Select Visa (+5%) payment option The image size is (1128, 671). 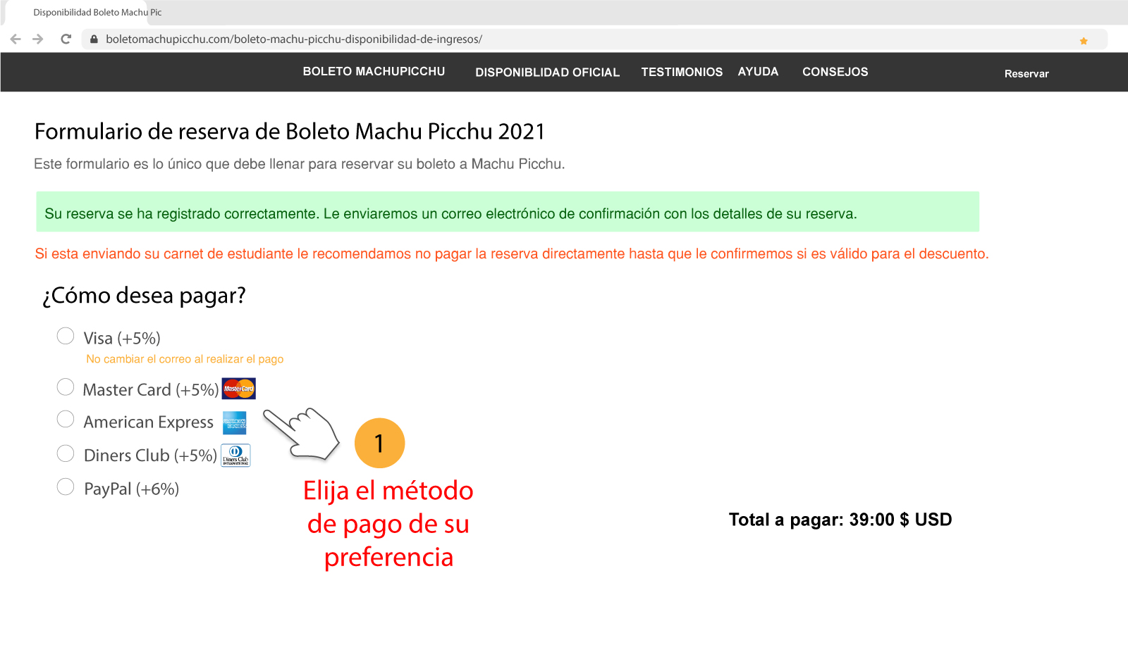(x=66, y=337)
